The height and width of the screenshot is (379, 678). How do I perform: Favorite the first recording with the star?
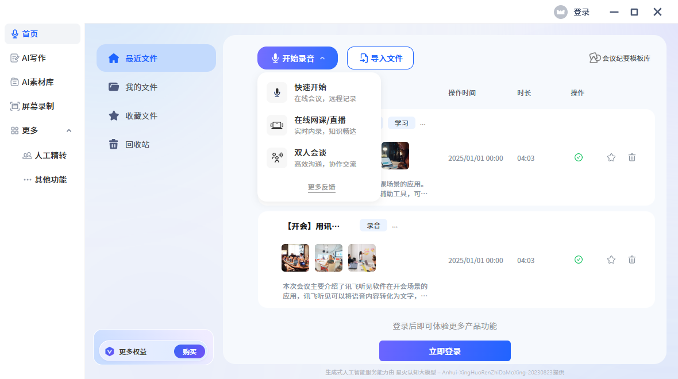(611, 157)
